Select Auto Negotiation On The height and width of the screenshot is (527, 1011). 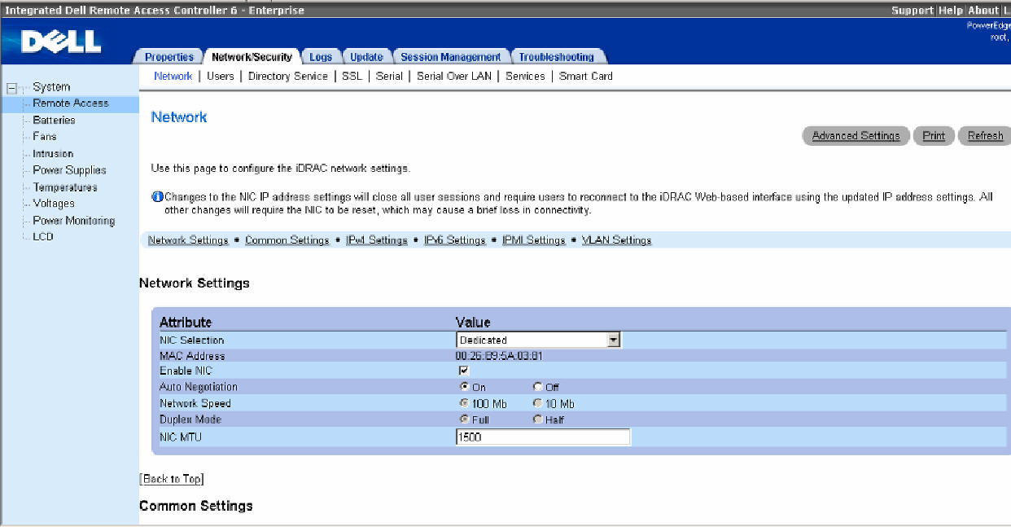tap(464, 387)
